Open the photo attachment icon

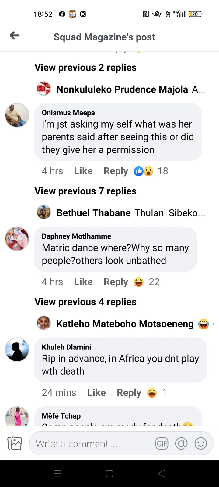15,443
